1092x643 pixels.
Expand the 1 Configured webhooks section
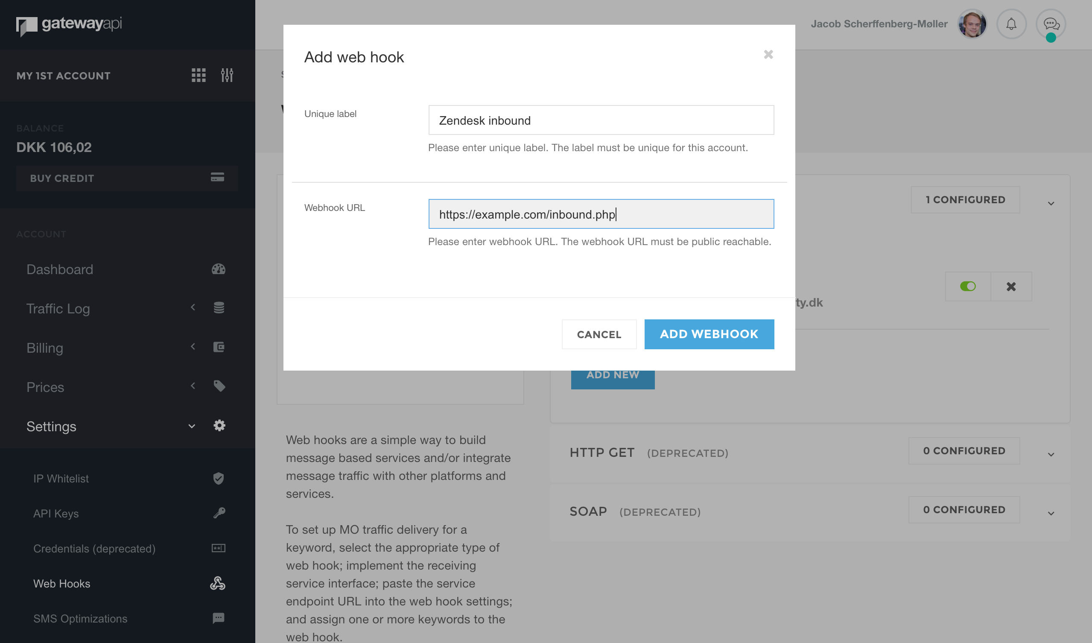tap(1051, 203)
